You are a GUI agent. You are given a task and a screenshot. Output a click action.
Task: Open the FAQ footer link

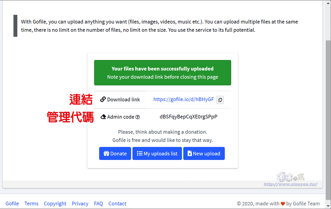pos(98,203)
